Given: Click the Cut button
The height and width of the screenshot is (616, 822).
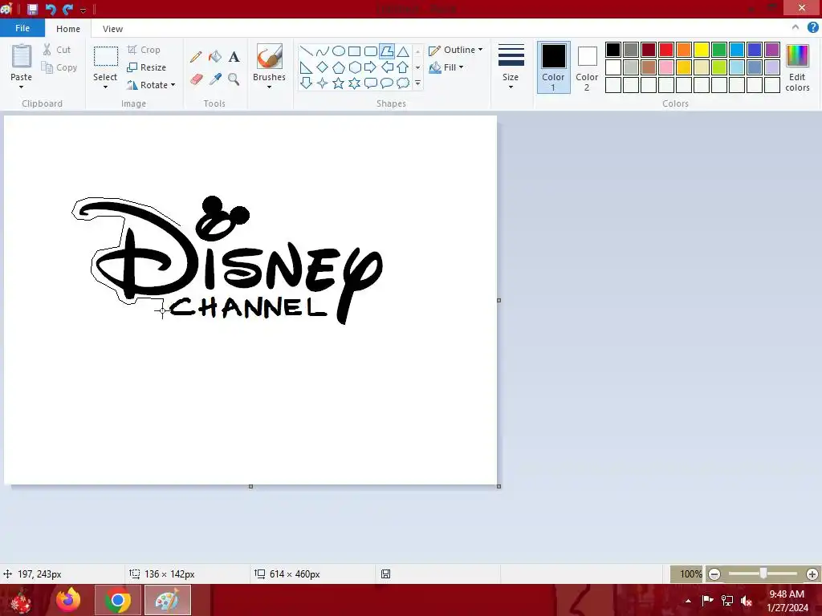Looking at the screenshot, I should 57,50.
